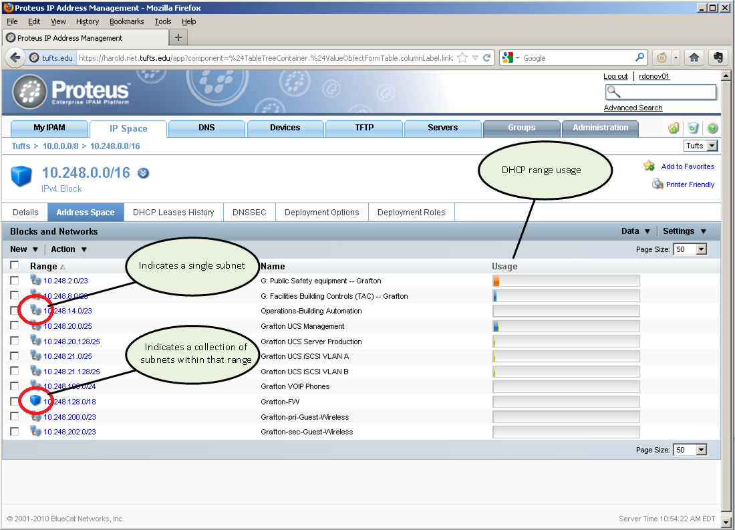This screenshot has height=530, width=735.
Task: Open Firefox Bookmarks menu
Action: point(126,21)
